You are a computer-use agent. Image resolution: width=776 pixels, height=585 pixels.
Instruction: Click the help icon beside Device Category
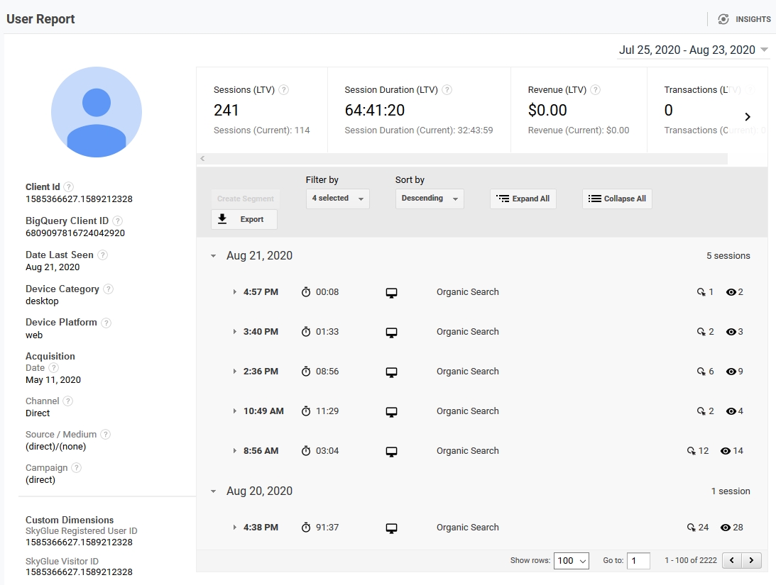(109, 289)
